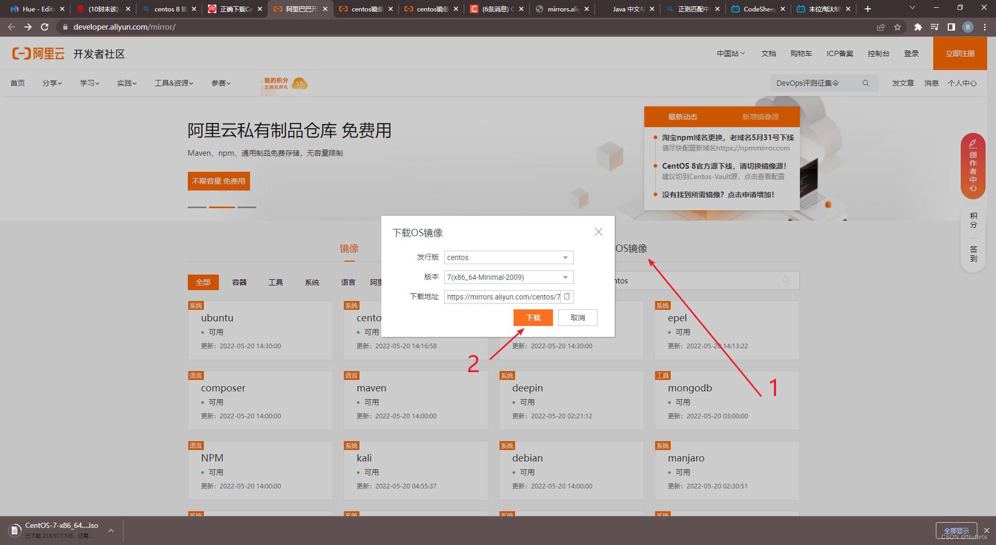Open the extensions puzzle icon
Image resolution: width=996 pixels, height=545 pixels.
[918, 27]
